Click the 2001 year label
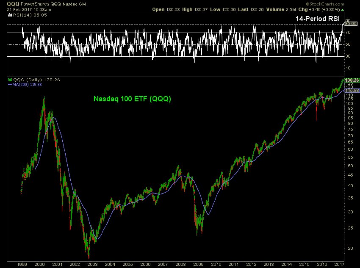Image resolution: width=360 pixels, height=268 pixels. [57, 264]
